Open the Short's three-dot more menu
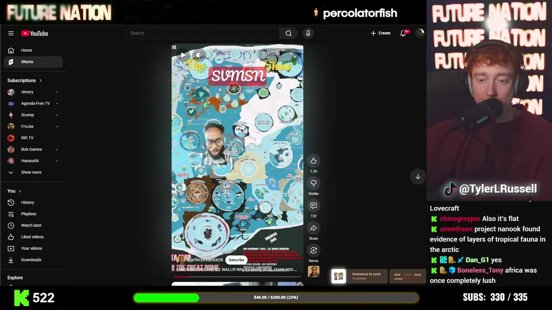Screen dimensions: 552x310 pos(279,55)
